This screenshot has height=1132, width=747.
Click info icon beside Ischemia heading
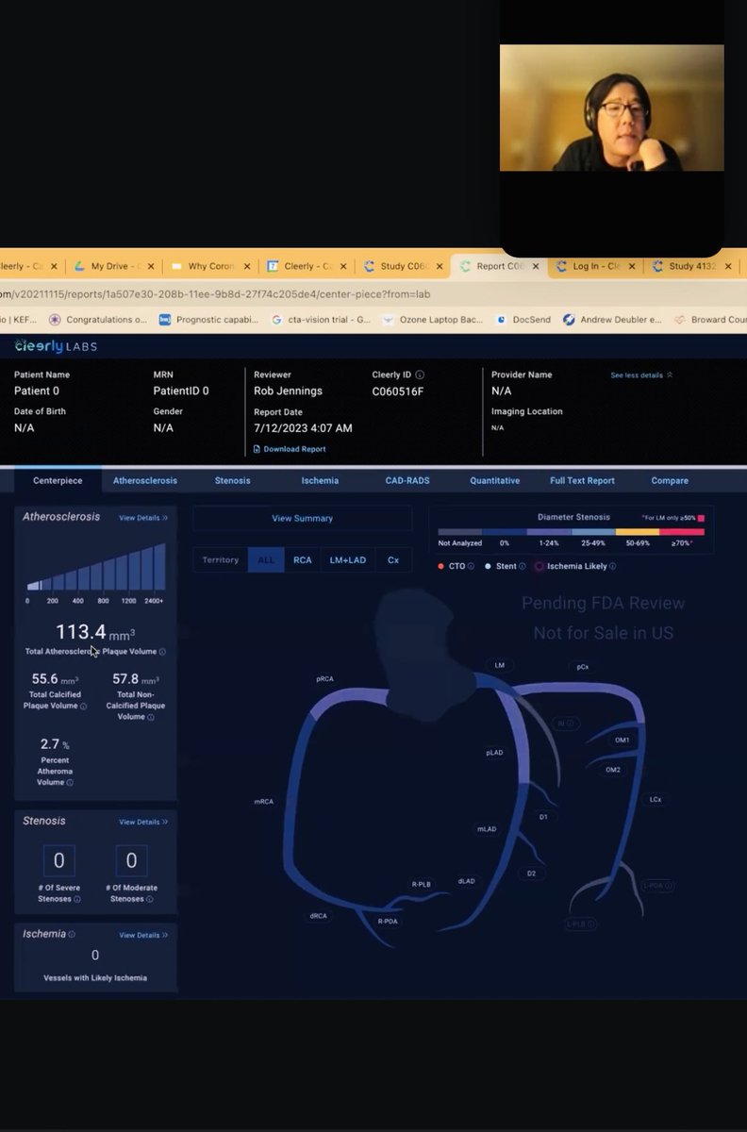pos(72,934)
